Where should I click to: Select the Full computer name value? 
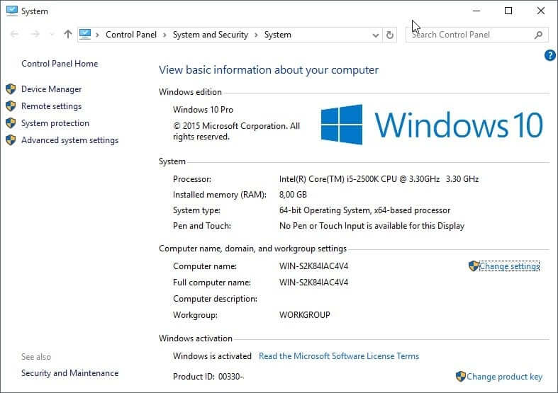[313, 283]
